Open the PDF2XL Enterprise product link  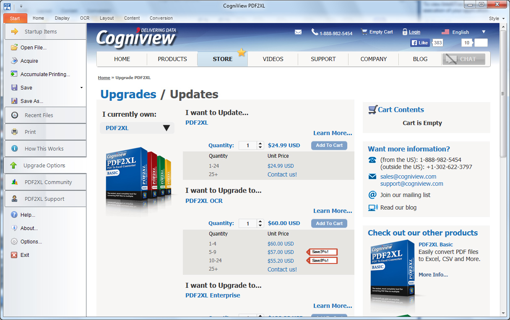[213, 295]
